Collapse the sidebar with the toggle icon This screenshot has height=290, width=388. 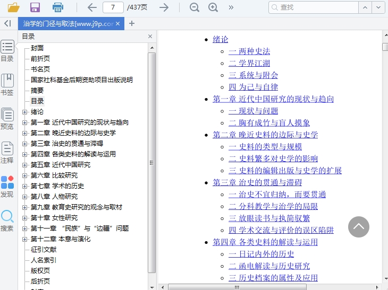(x=7, y=23)
